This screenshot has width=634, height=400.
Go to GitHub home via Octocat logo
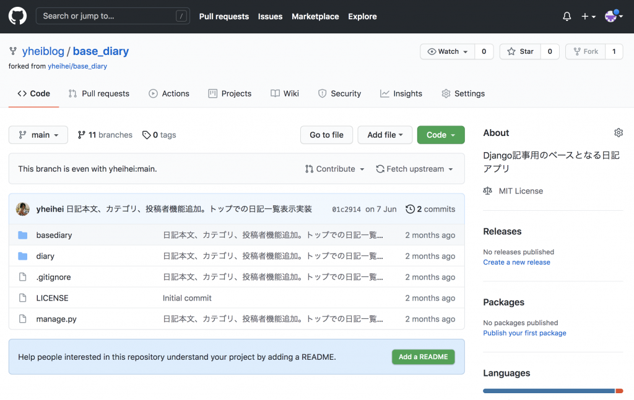[x=17, y=16]
